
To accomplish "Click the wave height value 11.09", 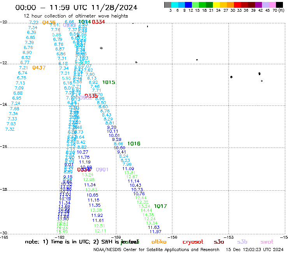I will tap(128, 169).
